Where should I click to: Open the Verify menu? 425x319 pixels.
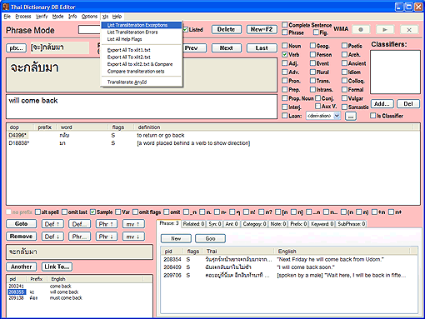[42, 17]
